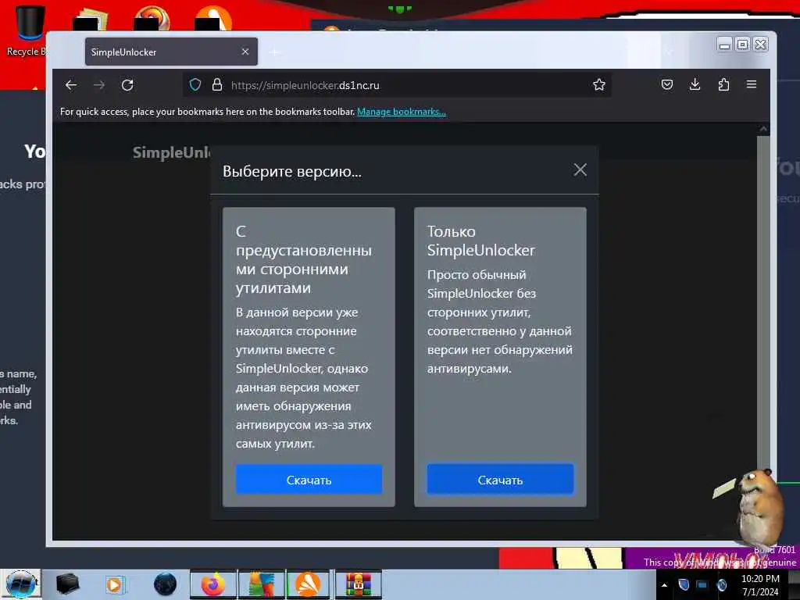Click the forward navigation arrow

(99, 85)
